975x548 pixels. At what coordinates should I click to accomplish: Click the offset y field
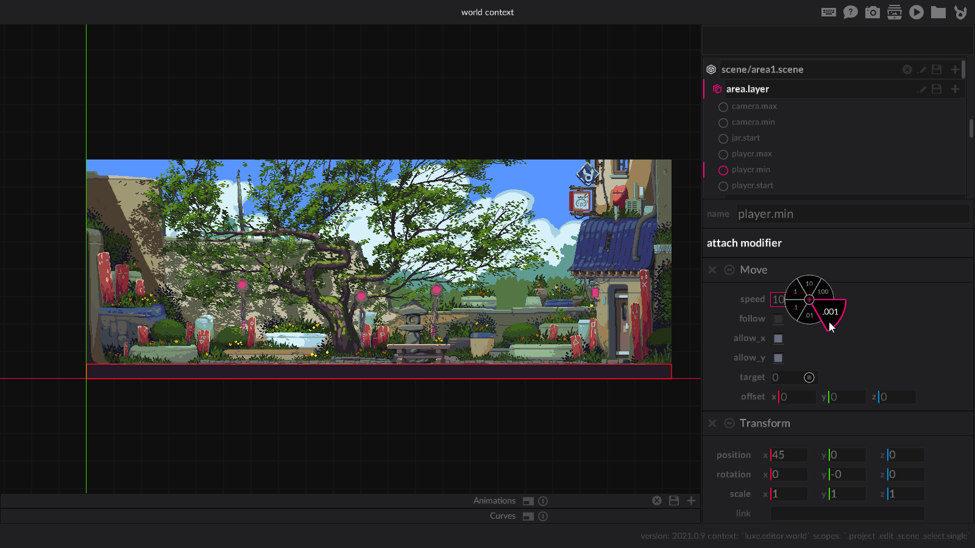[847, 397]
